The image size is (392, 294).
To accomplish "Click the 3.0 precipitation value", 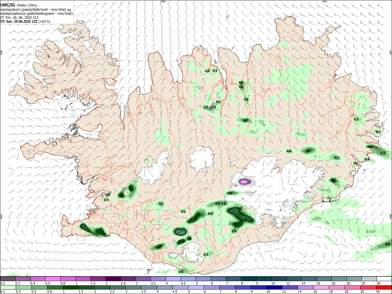I will click(243, 219).
